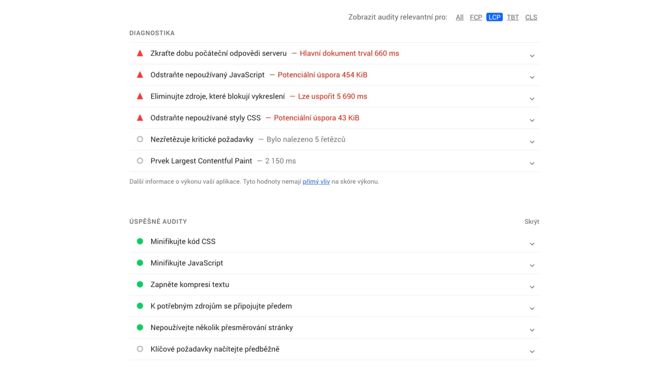Open 'Nepoužívejte několik přesměrování stránky' audit row

point(221,327)
